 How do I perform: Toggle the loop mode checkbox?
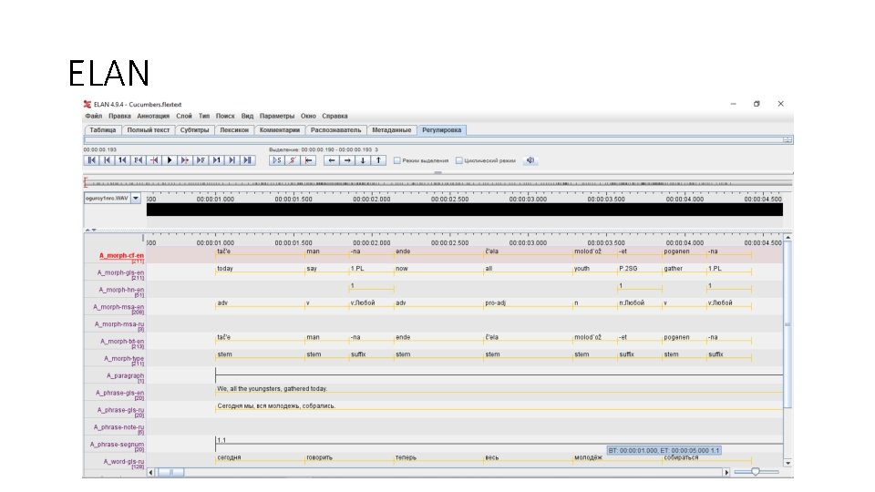pyautogui.click(x=458, y=160)
